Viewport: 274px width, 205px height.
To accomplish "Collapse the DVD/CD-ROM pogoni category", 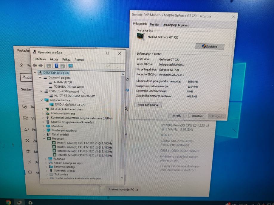I will (x=41, y=91).
